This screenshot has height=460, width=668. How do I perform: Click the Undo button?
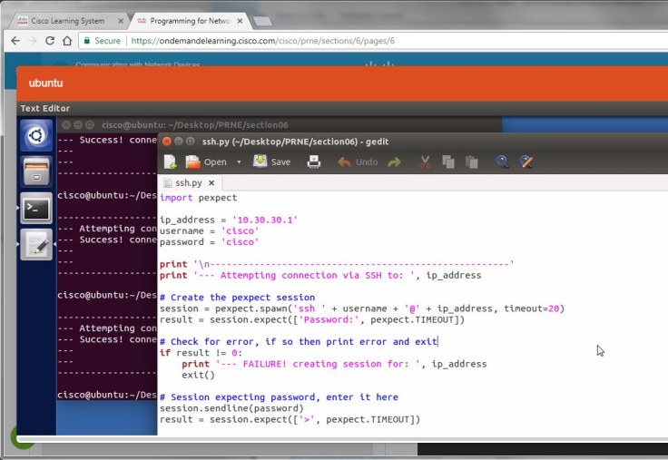point(358,162)
